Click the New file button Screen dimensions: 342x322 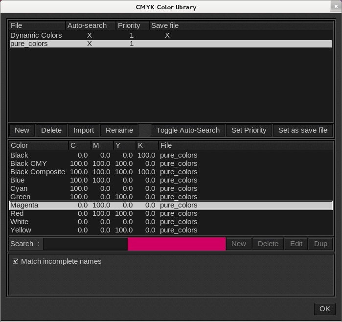click(22, 130)
